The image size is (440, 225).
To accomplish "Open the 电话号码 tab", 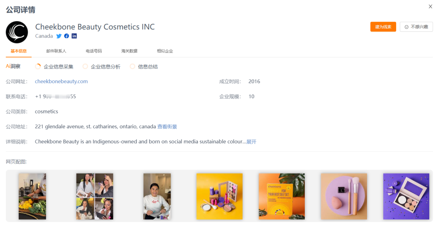I will pos(94,51).
